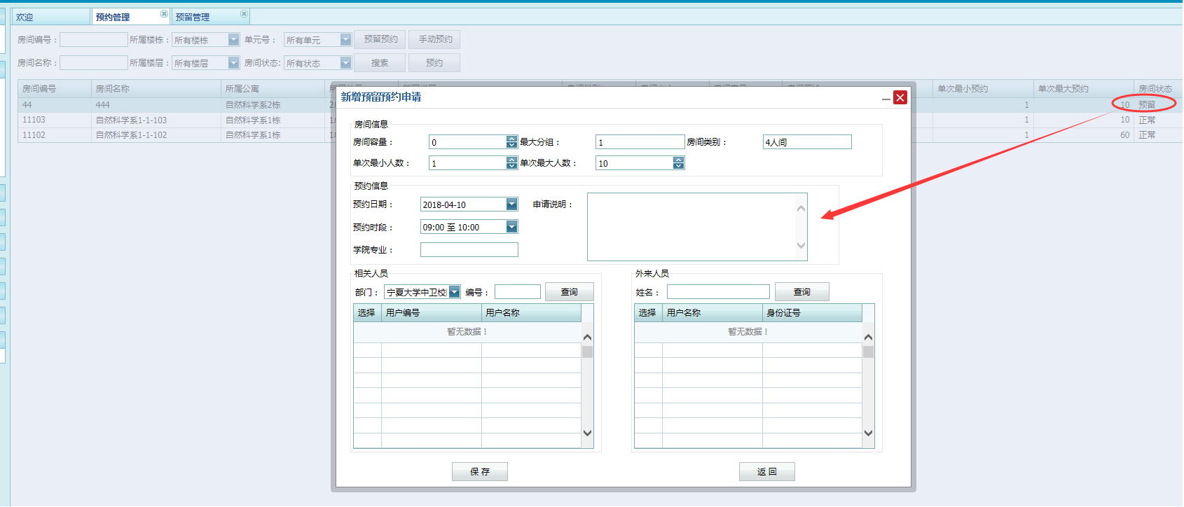Click the 房间类别 field showing 4人间
This screenshot has height=507, width=1184.
pos(807,142)
